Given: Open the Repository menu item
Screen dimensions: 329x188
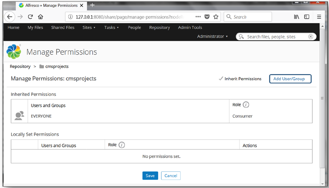Looking at the screenshot, I should click(159, 27).
